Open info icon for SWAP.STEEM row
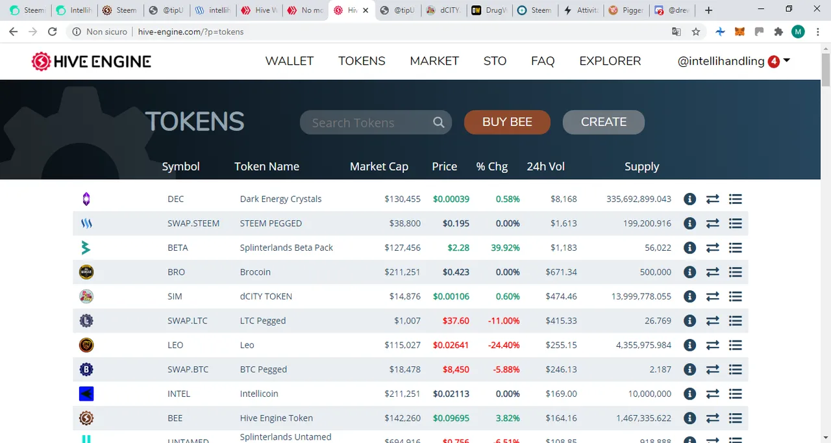 tap(689, 223)
